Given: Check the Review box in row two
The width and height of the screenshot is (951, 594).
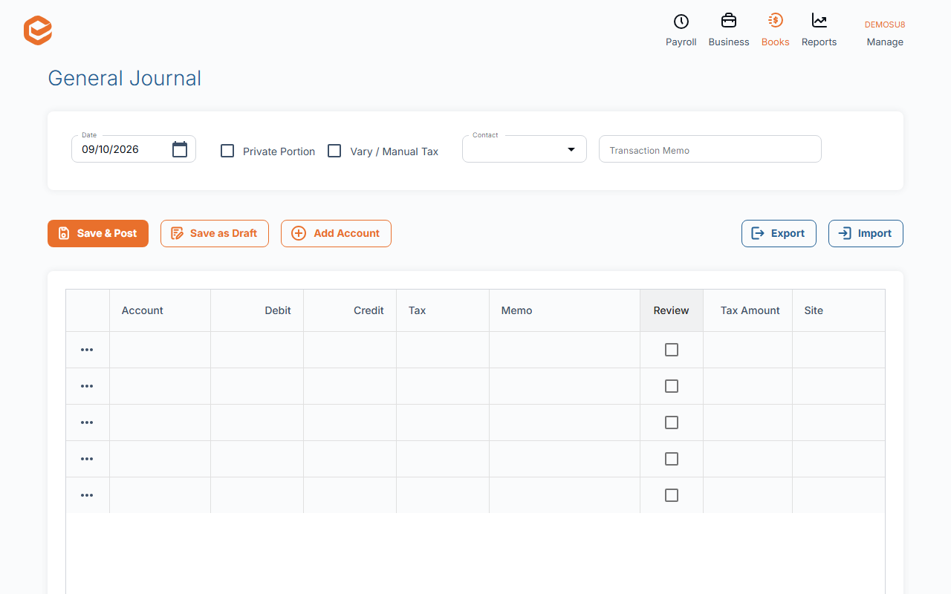Looking at the screenshot, I should (x=672, y=386).
